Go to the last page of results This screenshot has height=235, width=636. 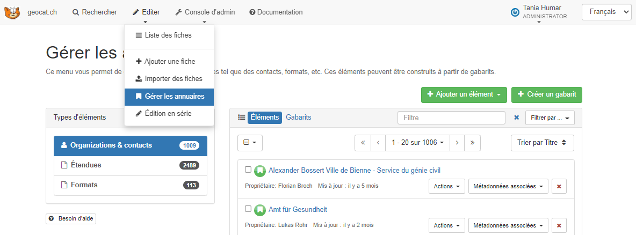pyautogui.click(x=472, y=143)
